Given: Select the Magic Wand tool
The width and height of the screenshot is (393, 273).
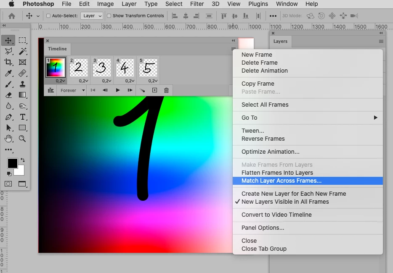Looking at the screenshot, I should tap(22, 51).
